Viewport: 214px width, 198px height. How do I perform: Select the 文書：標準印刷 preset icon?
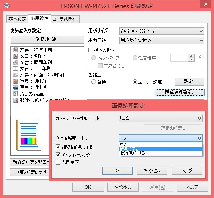[15, 49]
